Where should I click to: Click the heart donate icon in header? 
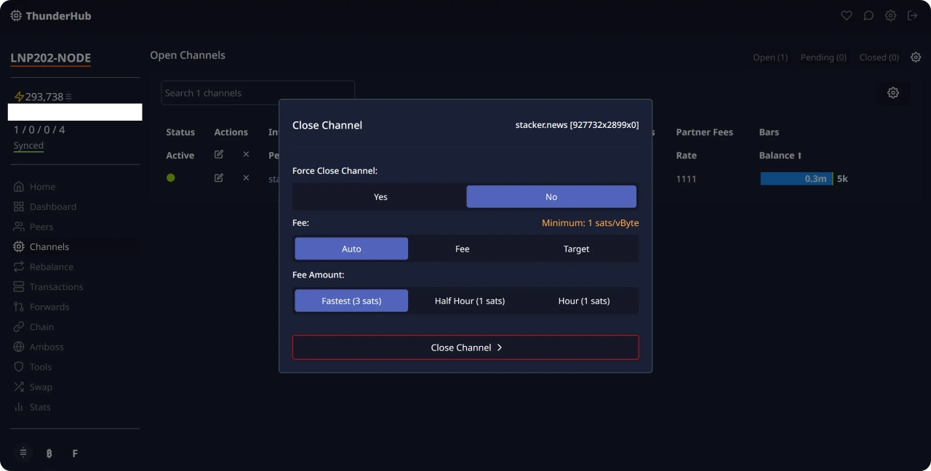tap(846, 15)
